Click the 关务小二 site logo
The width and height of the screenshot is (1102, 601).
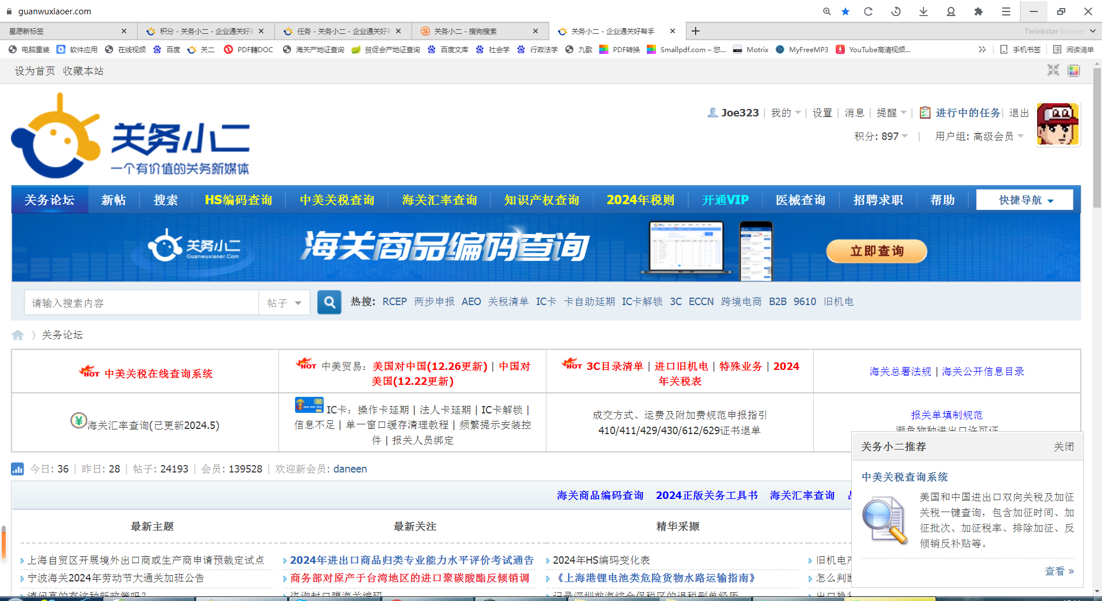pyautogui.click(x=131, y=135)
